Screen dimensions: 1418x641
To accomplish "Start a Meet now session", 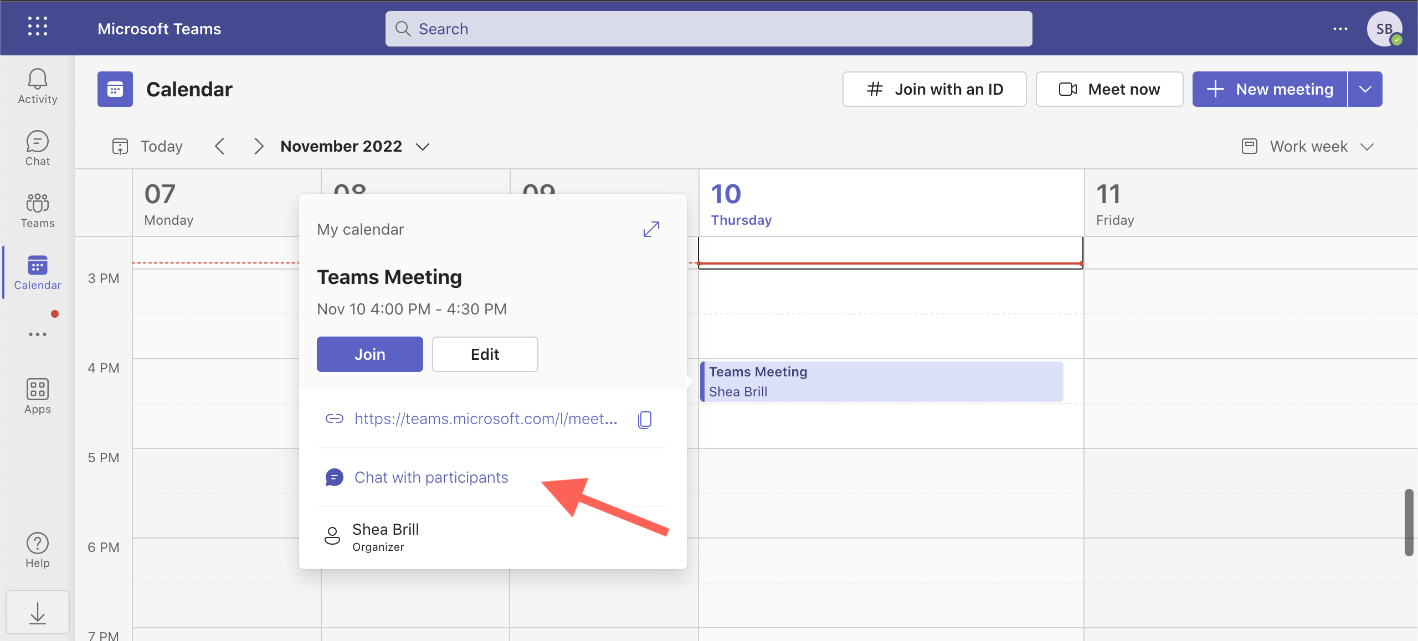I will coord(1109,89).
